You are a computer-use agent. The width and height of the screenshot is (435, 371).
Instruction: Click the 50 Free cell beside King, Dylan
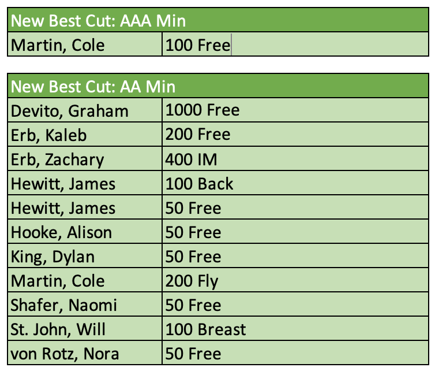pyautogui.click(x=193, y=257)
